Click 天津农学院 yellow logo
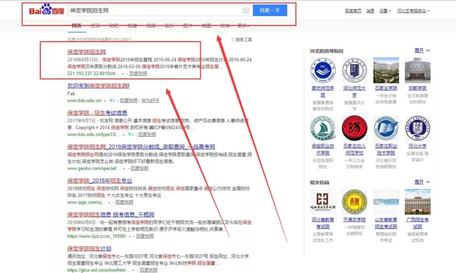Image resolution: width=456 pixels, height=273 pixels. click(354, 202)
